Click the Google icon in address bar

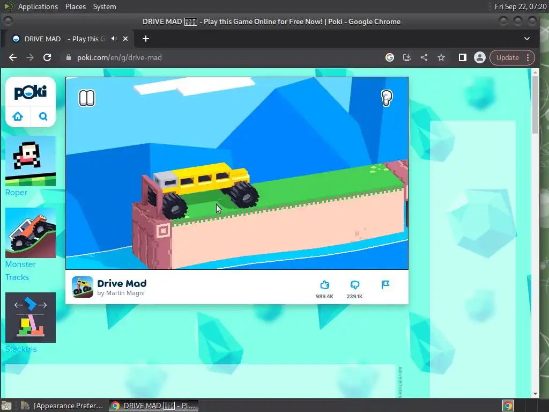tap(390, 57)
